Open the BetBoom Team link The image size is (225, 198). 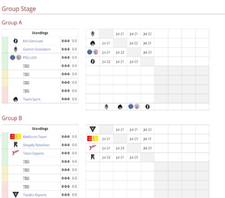[x=35, y=137]
